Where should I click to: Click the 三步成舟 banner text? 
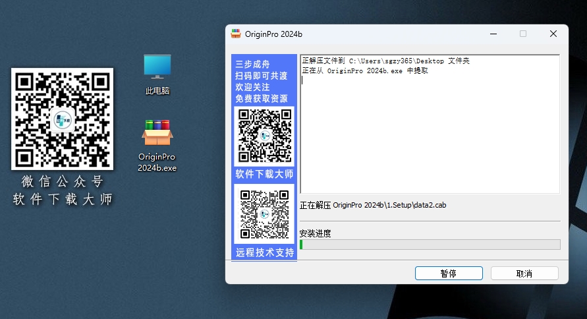pos(252,64)
